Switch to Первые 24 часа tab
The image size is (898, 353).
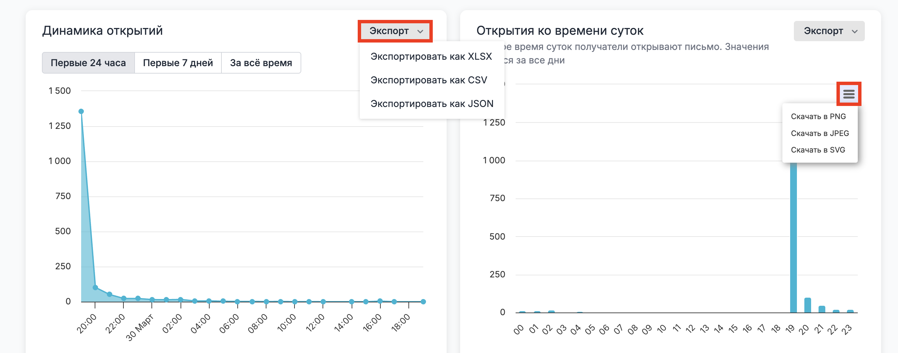tap(88, 63)
